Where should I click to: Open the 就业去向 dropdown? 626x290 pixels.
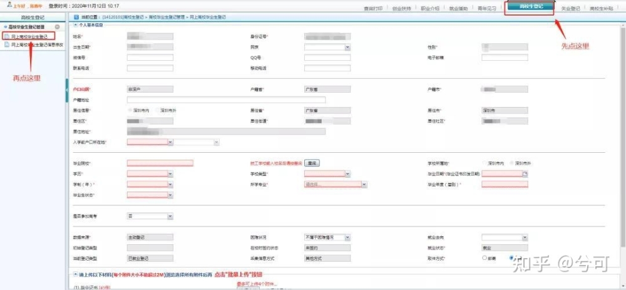pyautogui.click(x=525, y=237)
